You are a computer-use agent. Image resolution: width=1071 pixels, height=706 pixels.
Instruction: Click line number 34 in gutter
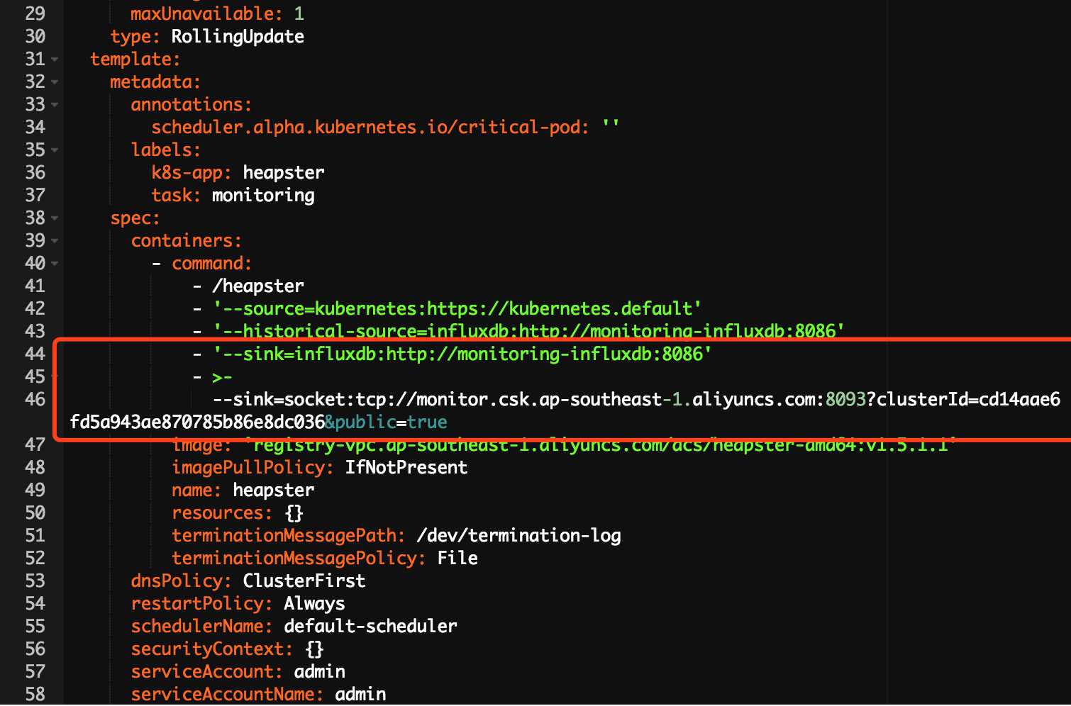coord(35,127)
